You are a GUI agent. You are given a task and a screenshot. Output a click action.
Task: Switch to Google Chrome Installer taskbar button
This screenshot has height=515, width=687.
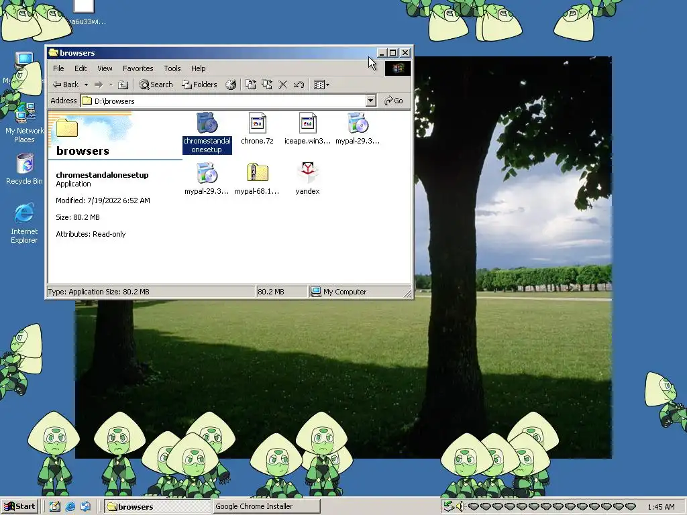(x=266, y=507)
